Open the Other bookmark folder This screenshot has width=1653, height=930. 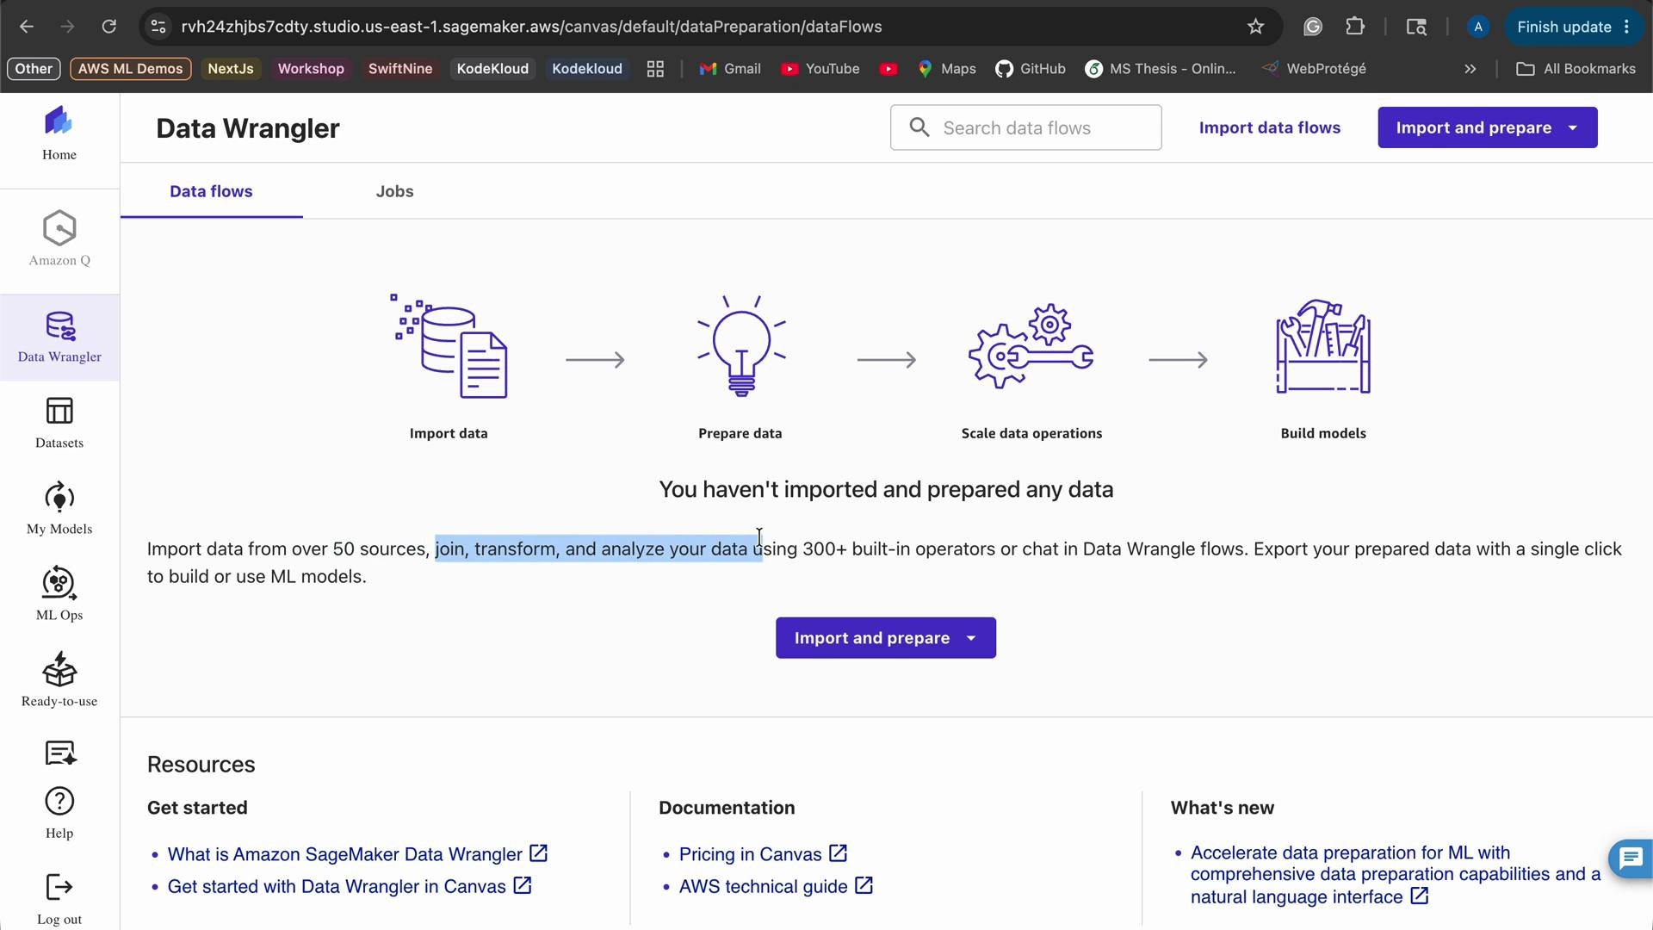pos(34,69)
